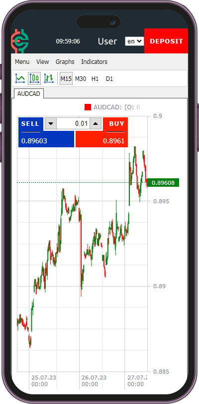Click the 0.01 volume input field

[x=73, y=124]
